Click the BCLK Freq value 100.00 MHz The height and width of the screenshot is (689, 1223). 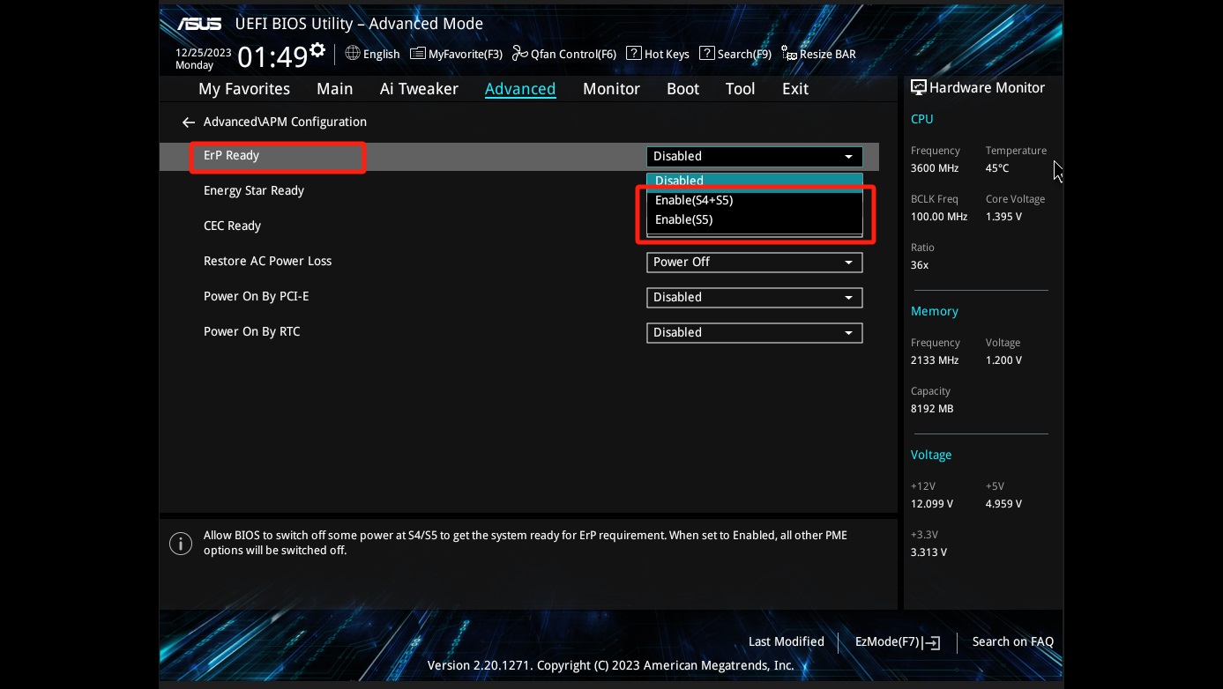(939, 216)
